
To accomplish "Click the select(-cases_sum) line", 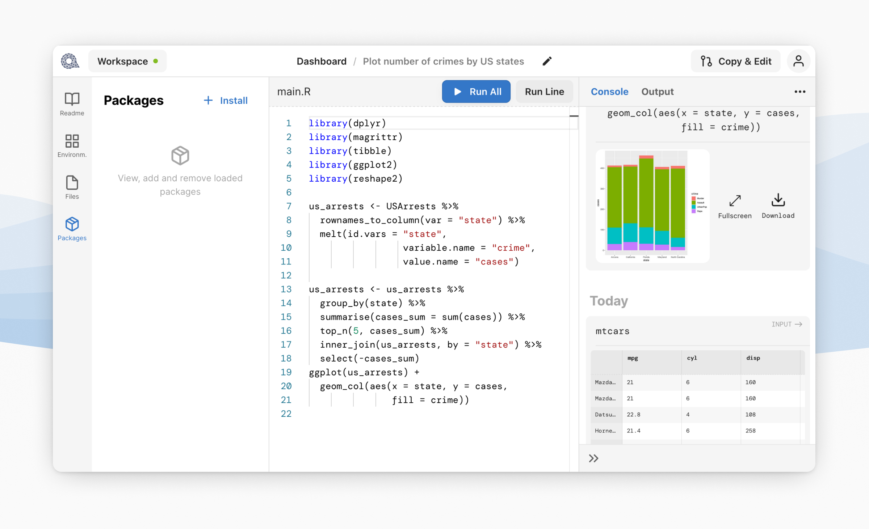I will [369, 358].
